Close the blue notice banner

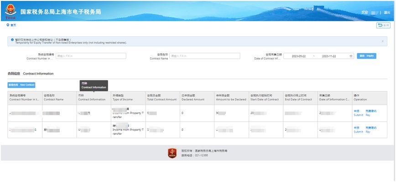pyautogui.click(x=382, y=41)
